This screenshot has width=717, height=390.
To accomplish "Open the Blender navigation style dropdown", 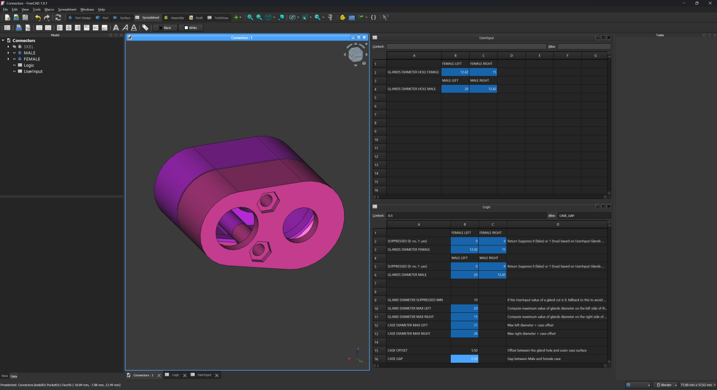I will (666, 385).
